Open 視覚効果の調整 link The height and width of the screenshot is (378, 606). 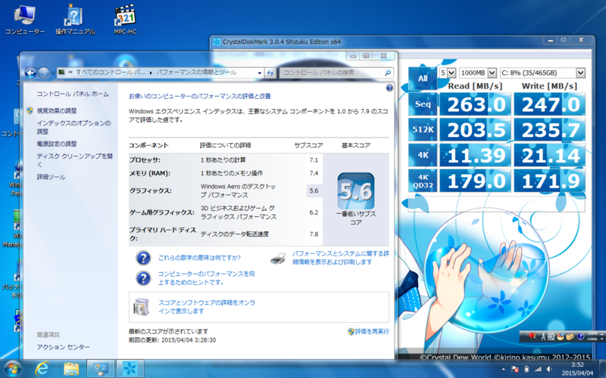coord(57,111)
